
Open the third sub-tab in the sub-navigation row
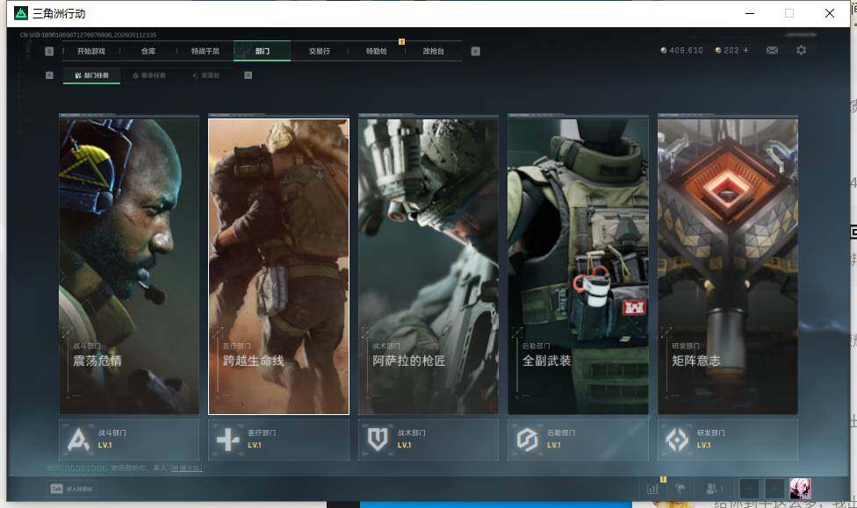(206, 75)
